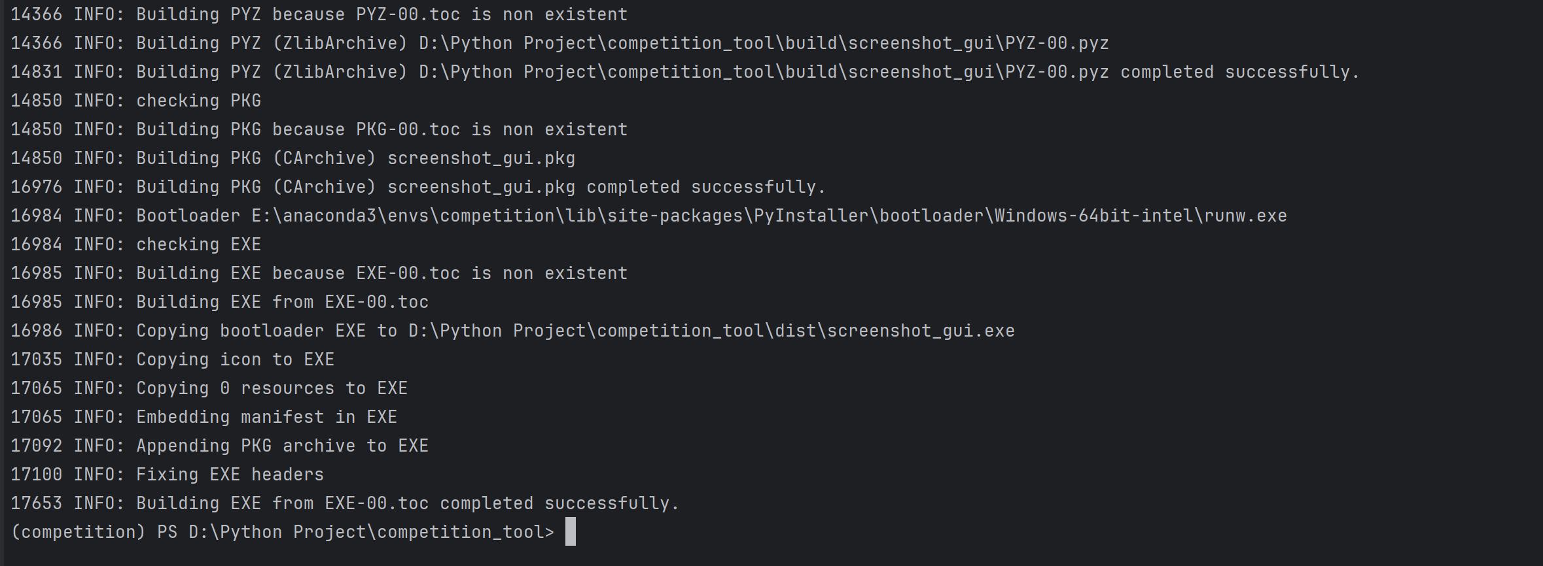
Task: Click "PKG-00.toc is non existent" message
Action: [491, 129]
